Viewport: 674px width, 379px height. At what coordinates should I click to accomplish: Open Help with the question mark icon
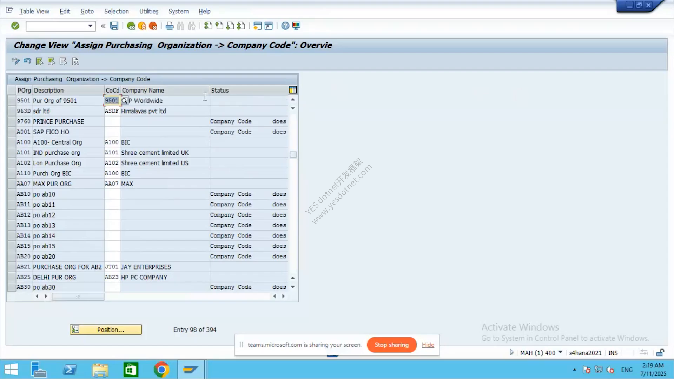click(x=285, y=26)
